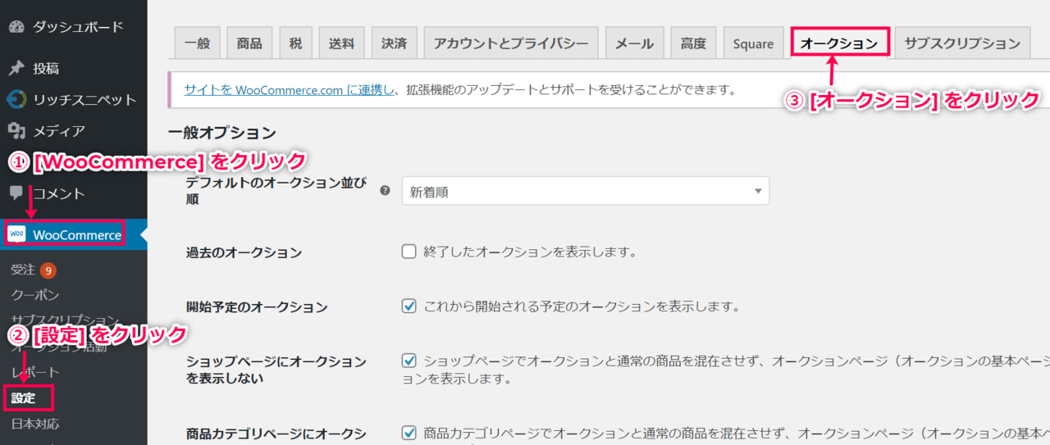Click the 開始予定のオークション label
The height and width of the screenshot is (445, 1050).
257,307
